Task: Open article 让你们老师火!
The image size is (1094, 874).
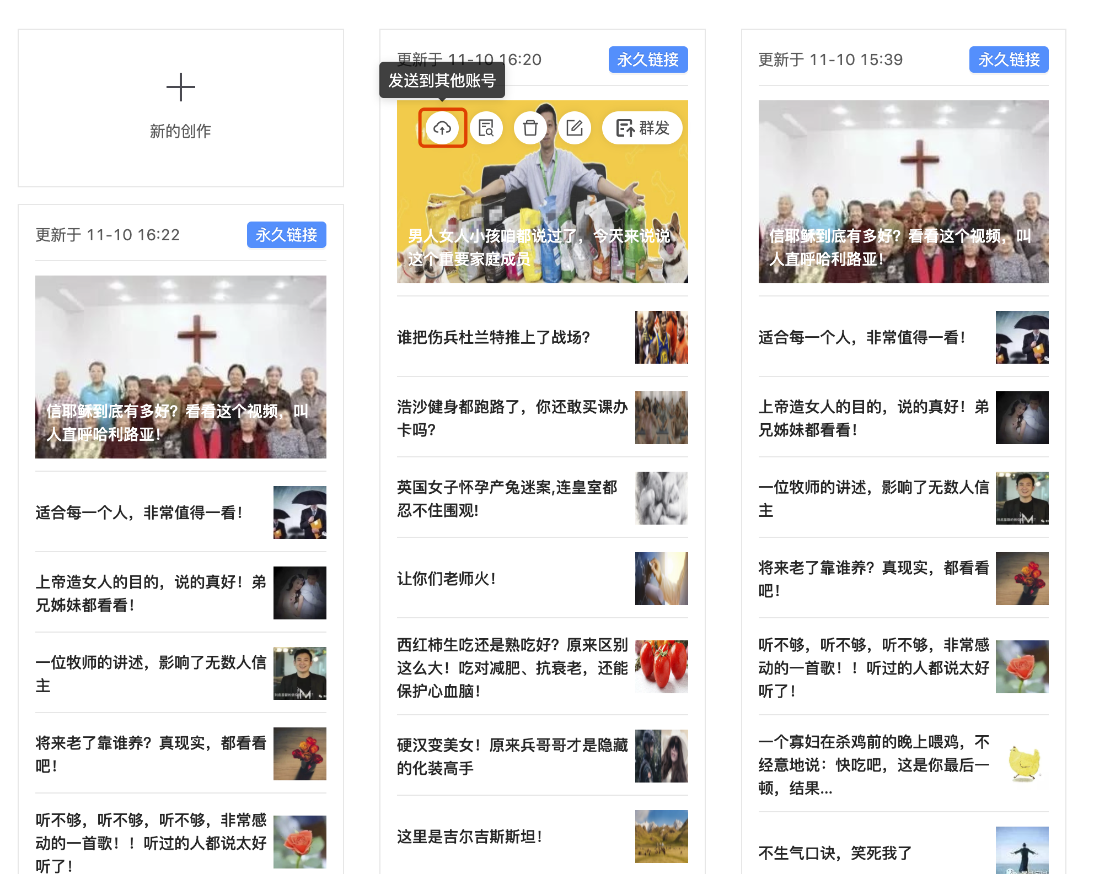Action: tap(447, 579)
